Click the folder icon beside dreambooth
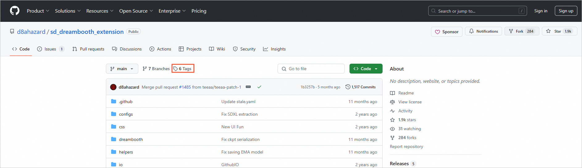Viewport: 582px width, 168px height. click(x=114, y=139)
